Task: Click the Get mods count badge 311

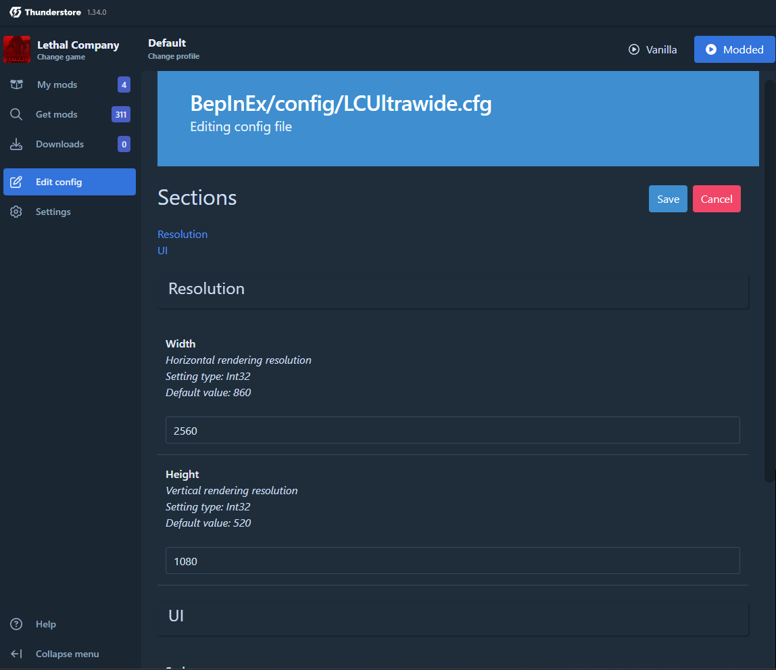Action: [121, 114]
